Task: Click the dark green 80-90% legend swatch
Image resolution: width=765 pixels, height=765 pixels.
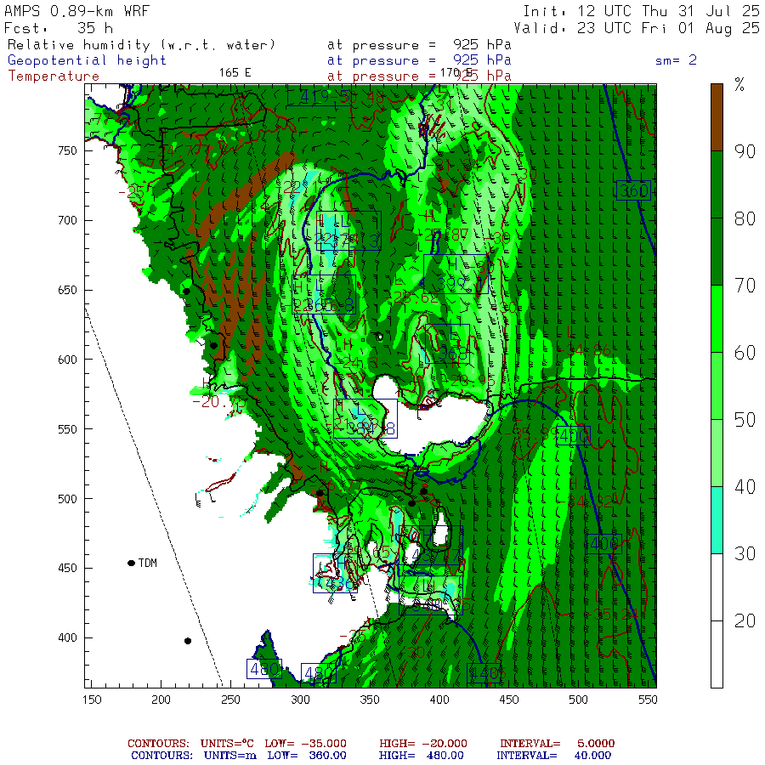Action: [717, 184]
